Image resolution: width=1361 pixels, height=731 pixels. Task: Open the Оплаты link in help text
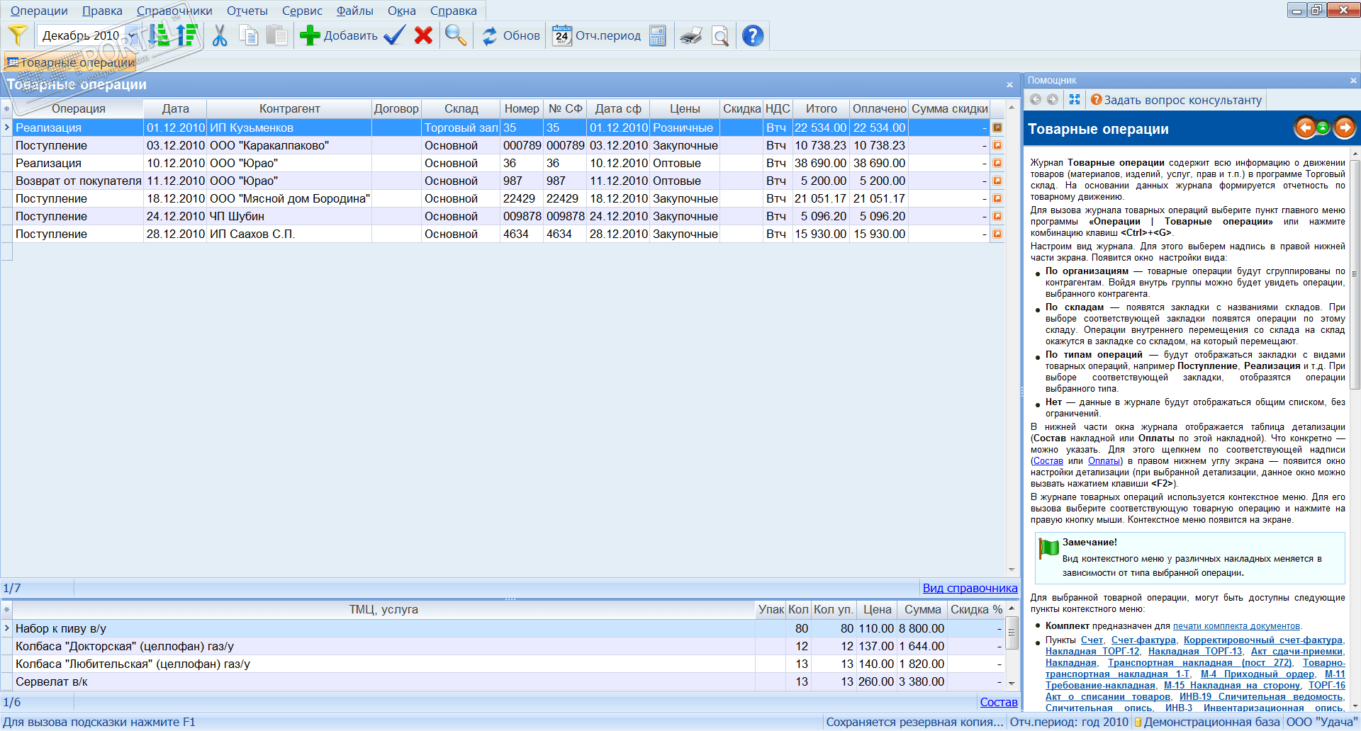(x=1104, y=461)
